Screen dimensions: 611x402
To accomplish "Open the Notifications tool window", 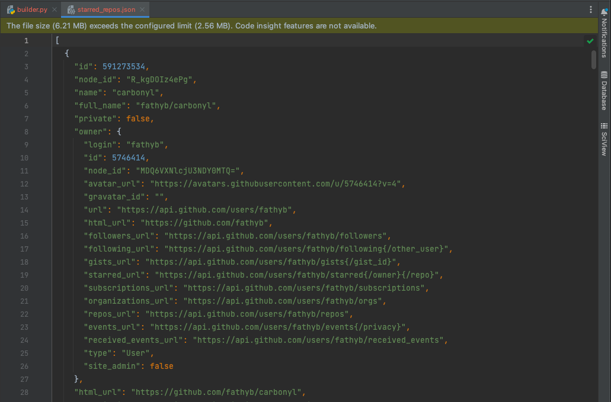I will 604,33.
